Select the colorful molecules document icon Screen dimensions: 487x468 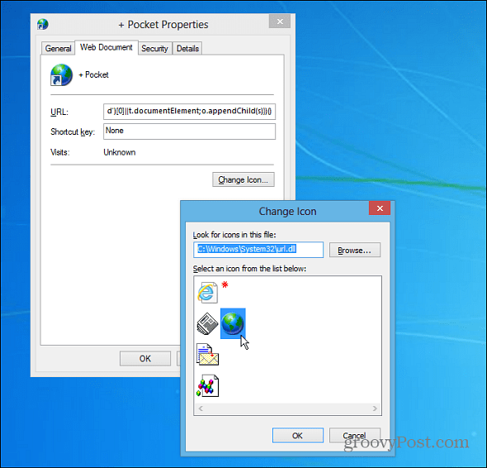[207, 385]
